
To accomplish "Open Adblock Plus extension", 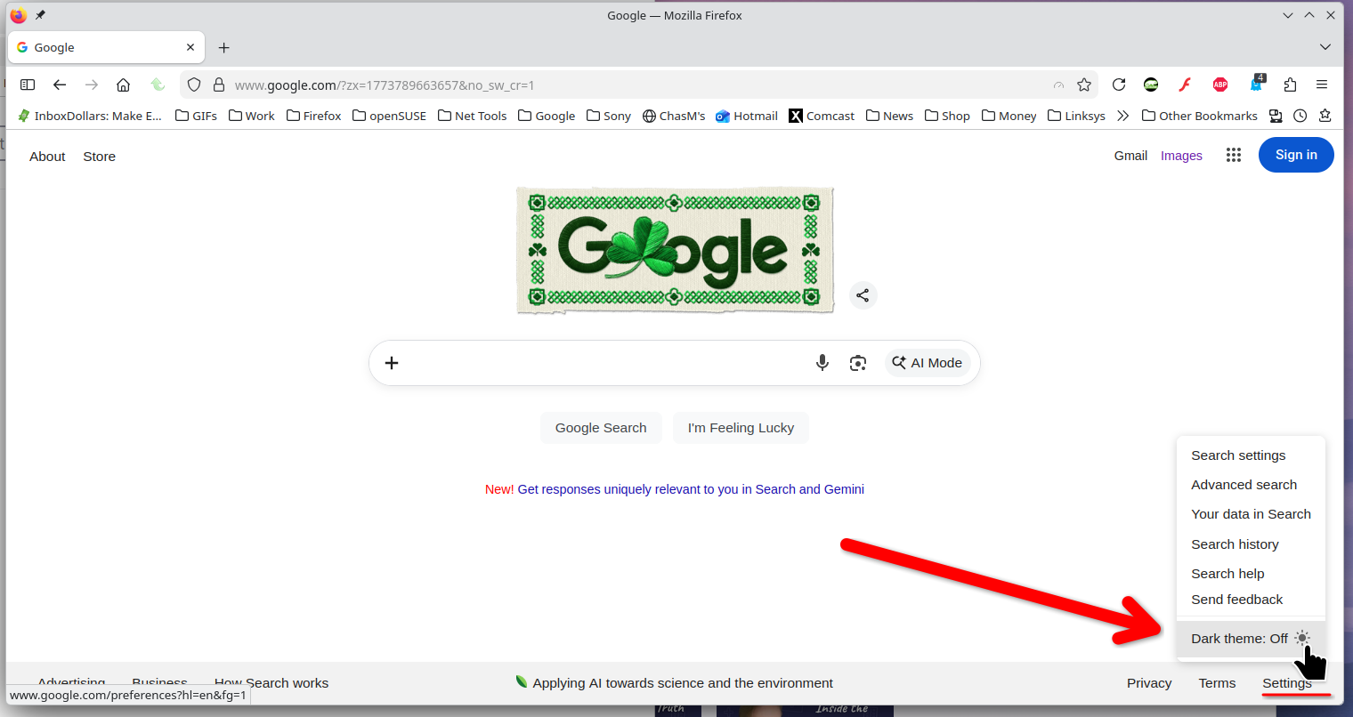I will click(x=1220, y=85).
